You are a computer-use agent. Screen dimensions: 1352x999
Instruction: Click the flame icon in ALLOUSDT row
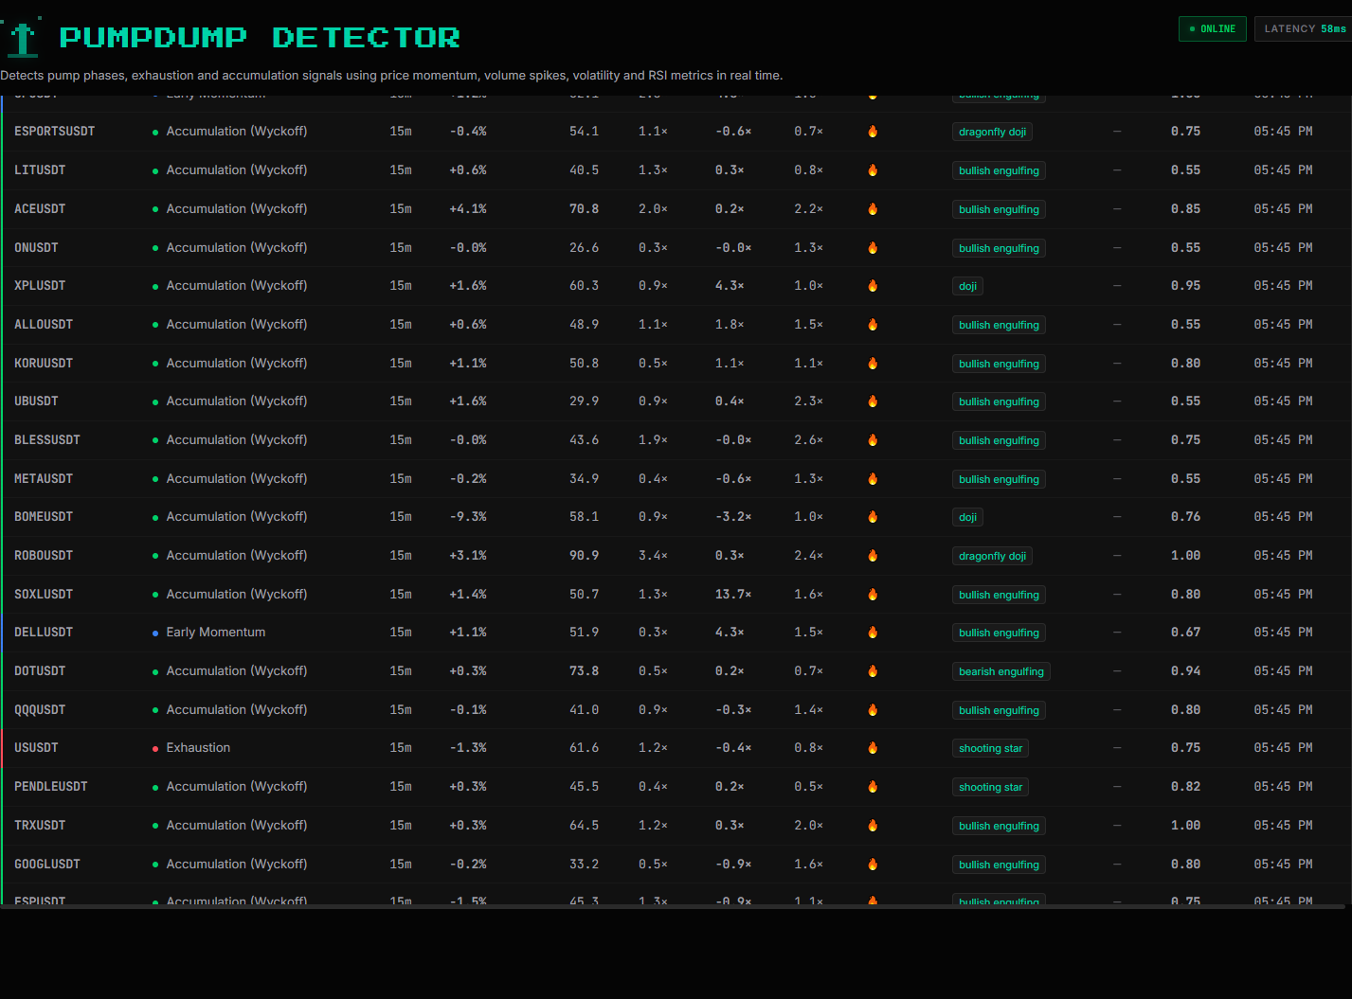pos(873,325)
